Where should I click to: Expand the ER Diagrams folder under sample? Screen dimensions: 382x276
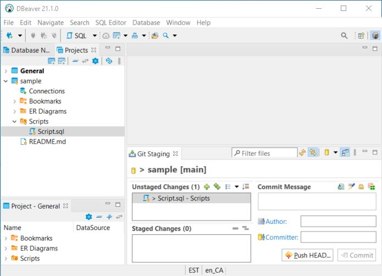[15, 111]
